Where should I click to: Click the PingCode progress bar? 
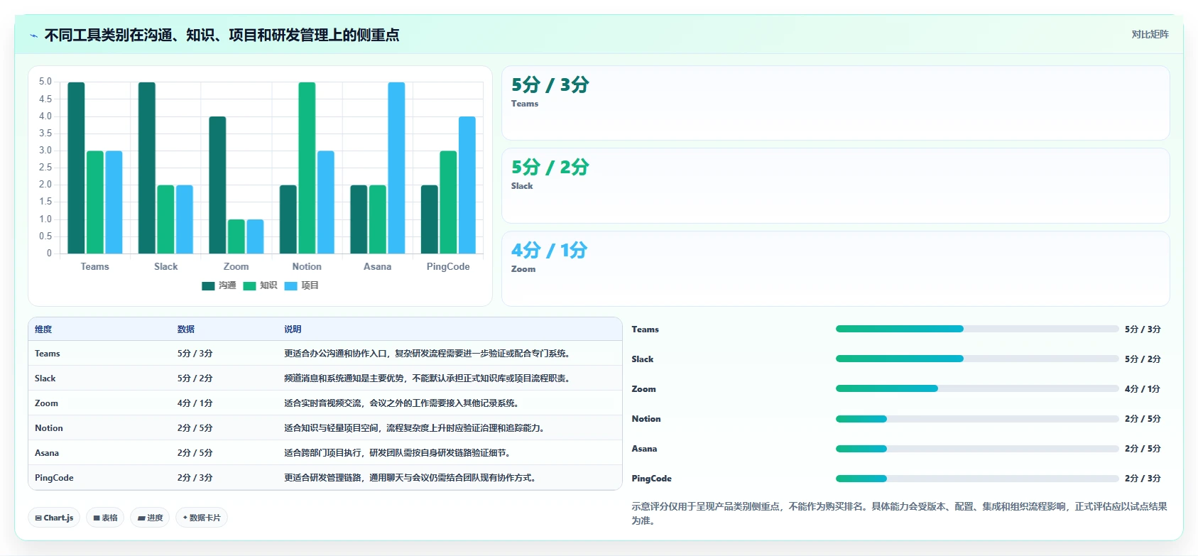coord(976,478)
